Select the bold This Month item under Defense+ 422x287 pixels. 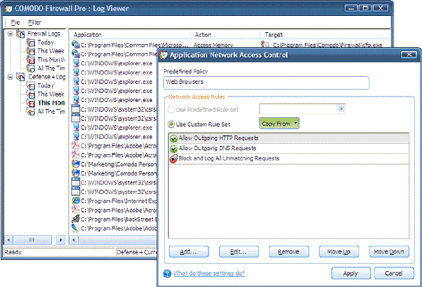51,103
